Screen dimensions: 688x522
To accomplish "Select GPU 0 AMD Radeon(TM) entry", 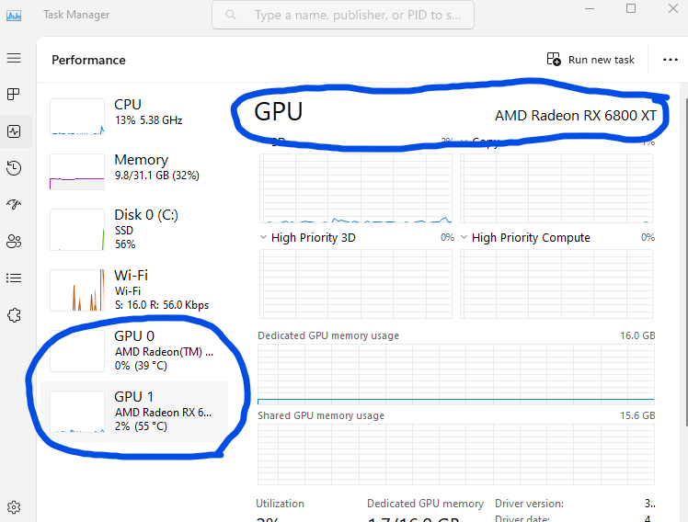I will coord(138,350).
